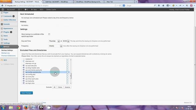Open the Firefox downloads arrow

(x=159, y=5)
